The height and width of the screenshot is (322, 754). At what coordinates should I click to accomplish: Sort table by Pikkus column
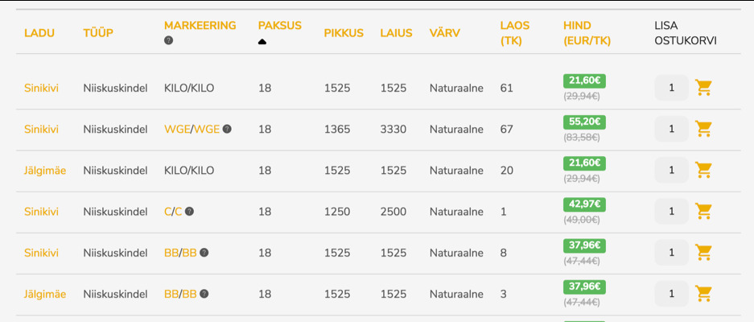344,33
